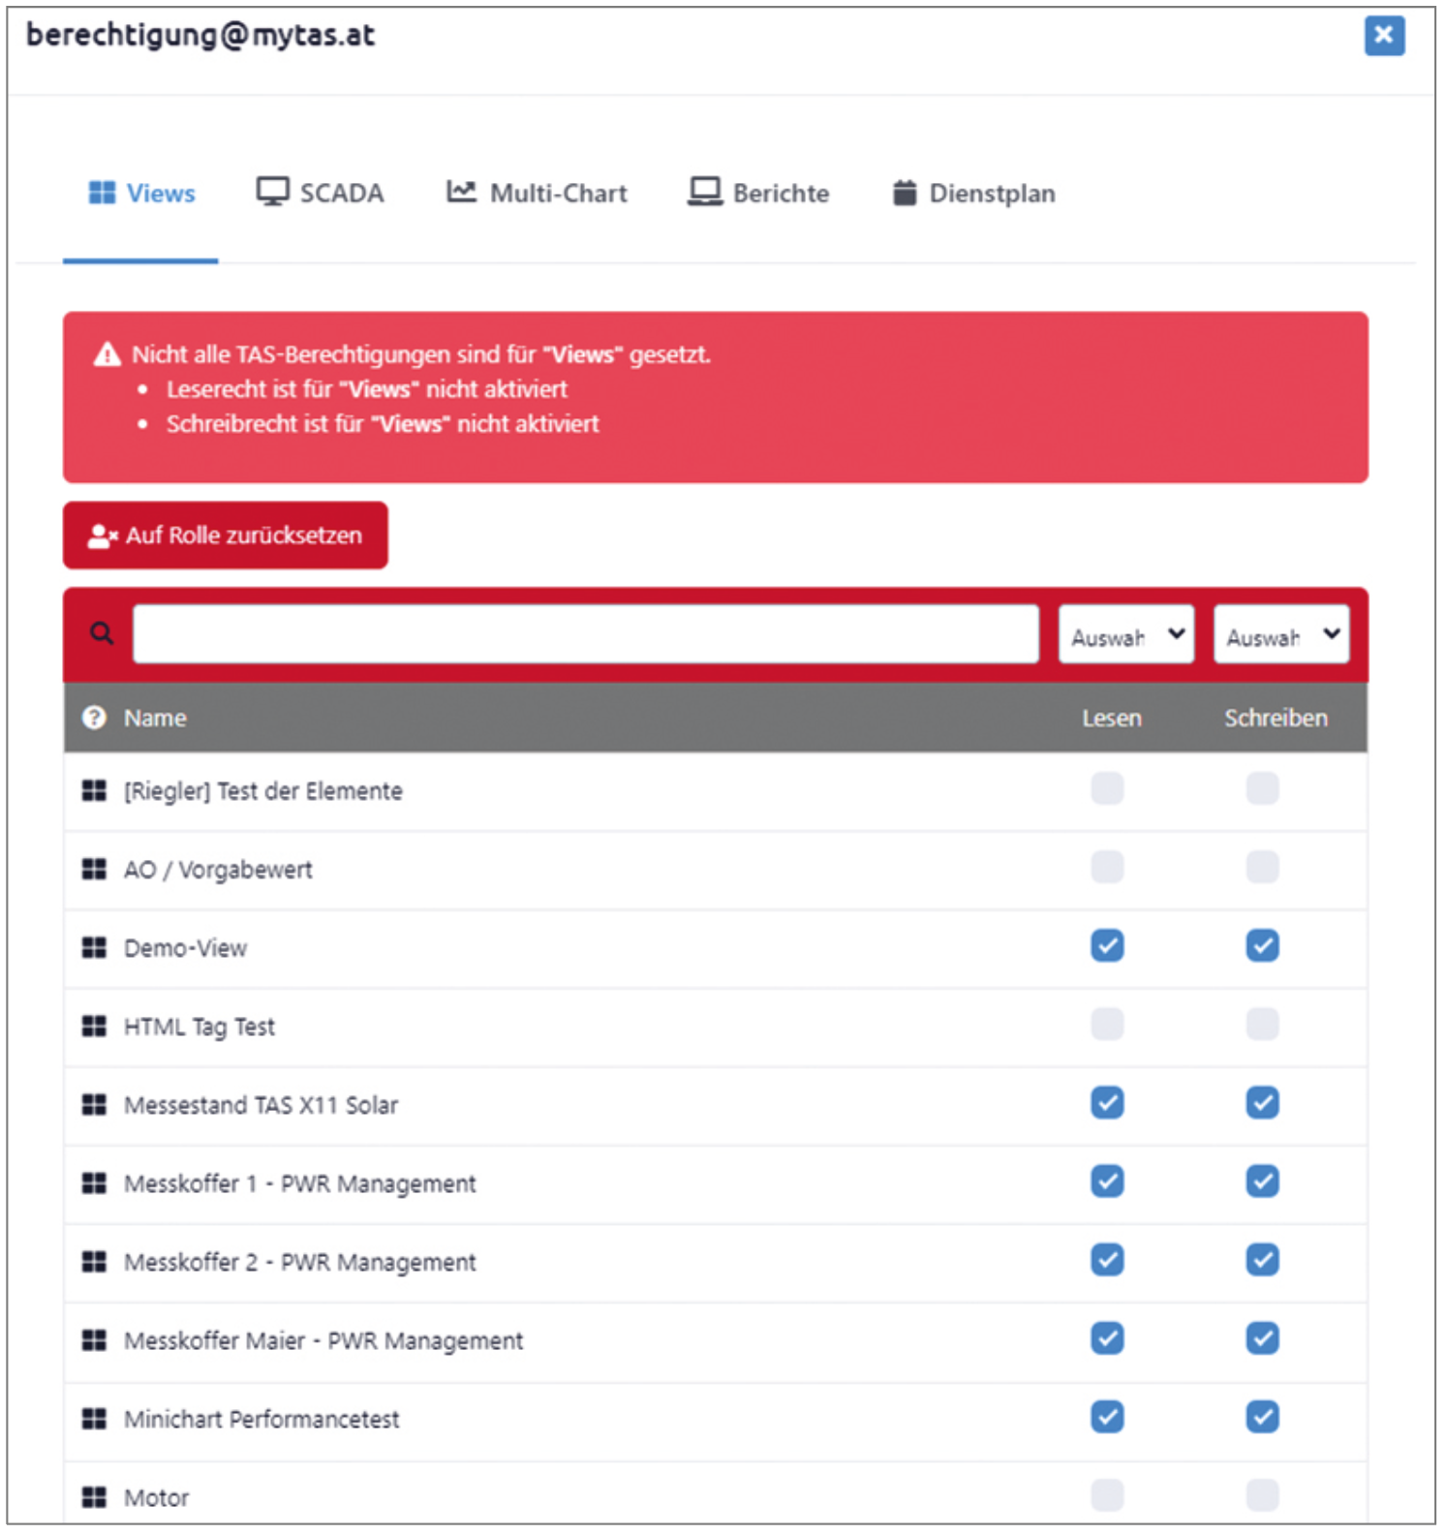This screenshot has height=1534, width=1447.
Task: Select the row name HTML Tag Test
Action: point(200,1027)
